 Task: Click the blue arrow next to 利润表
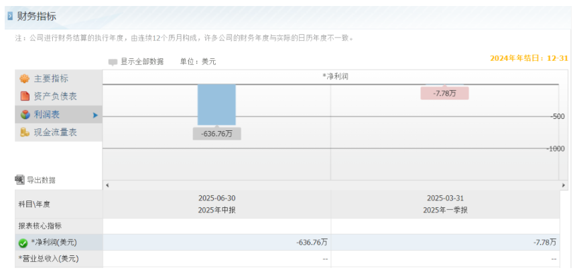pyautogui.click(x=95, y=115)
